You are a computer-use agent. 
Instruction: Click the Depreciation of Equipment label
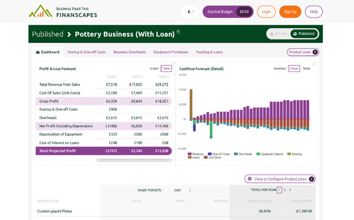coord(61,134)
